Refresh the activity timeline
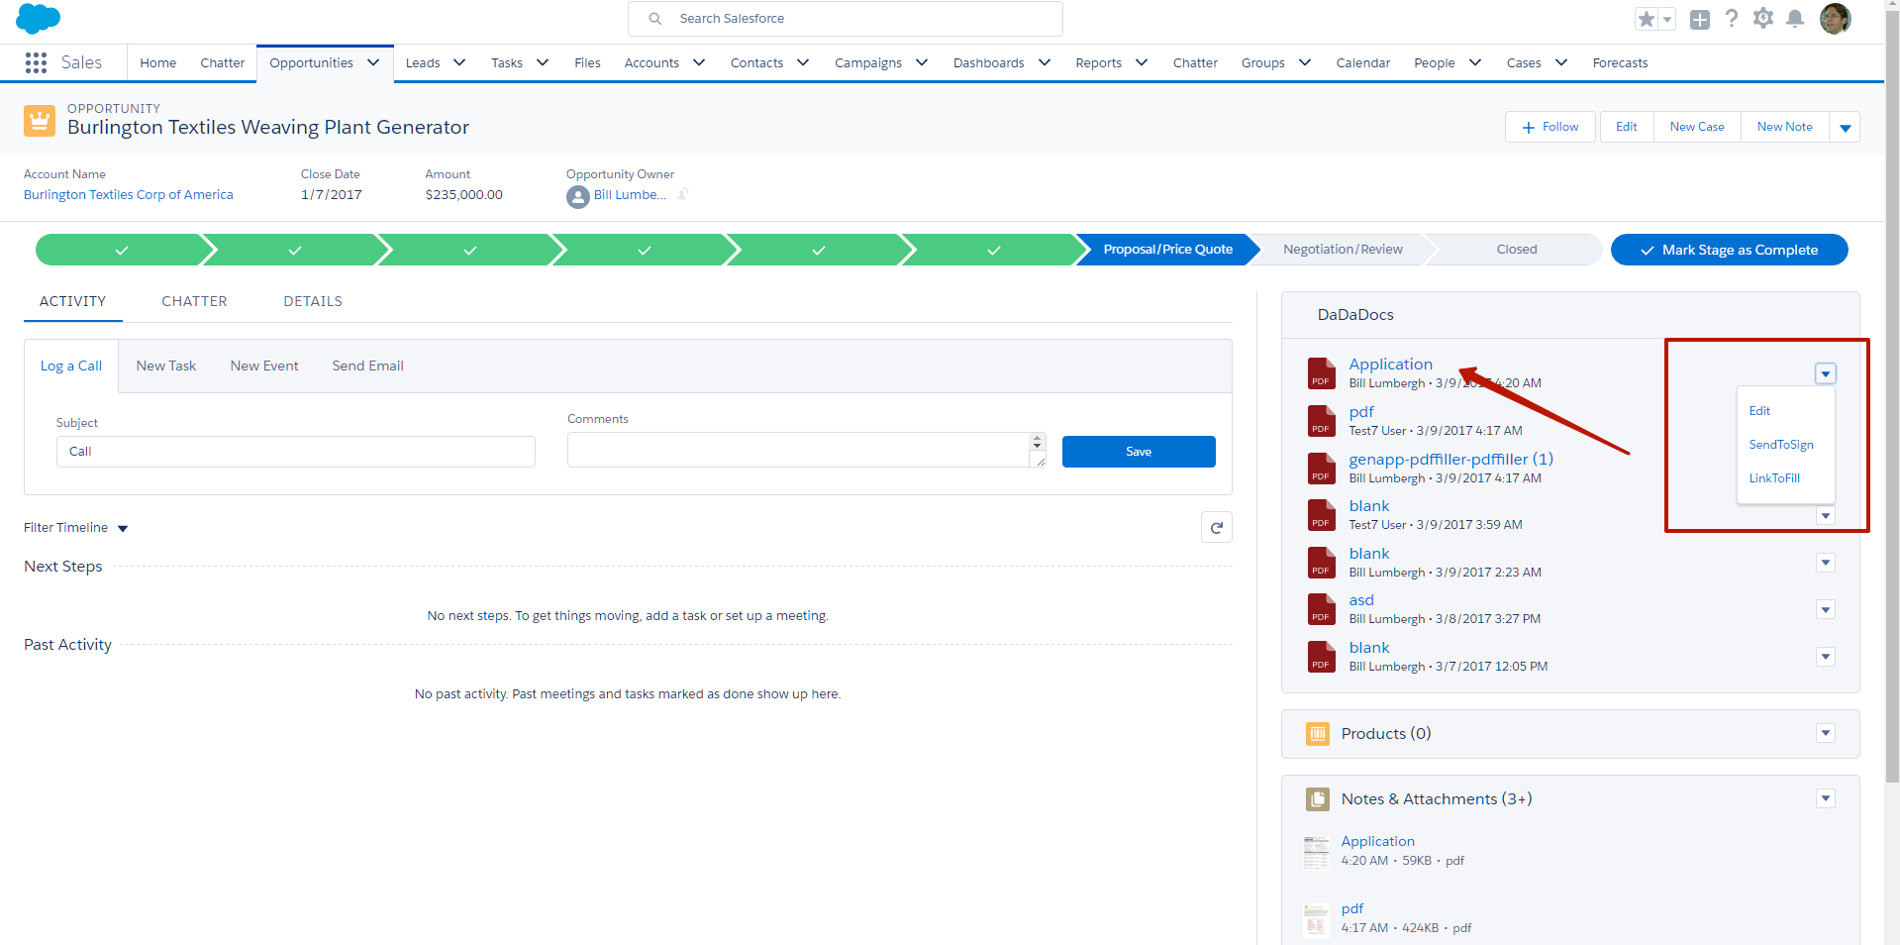This screenshot has width=1900, height=945. point(1216,528)
